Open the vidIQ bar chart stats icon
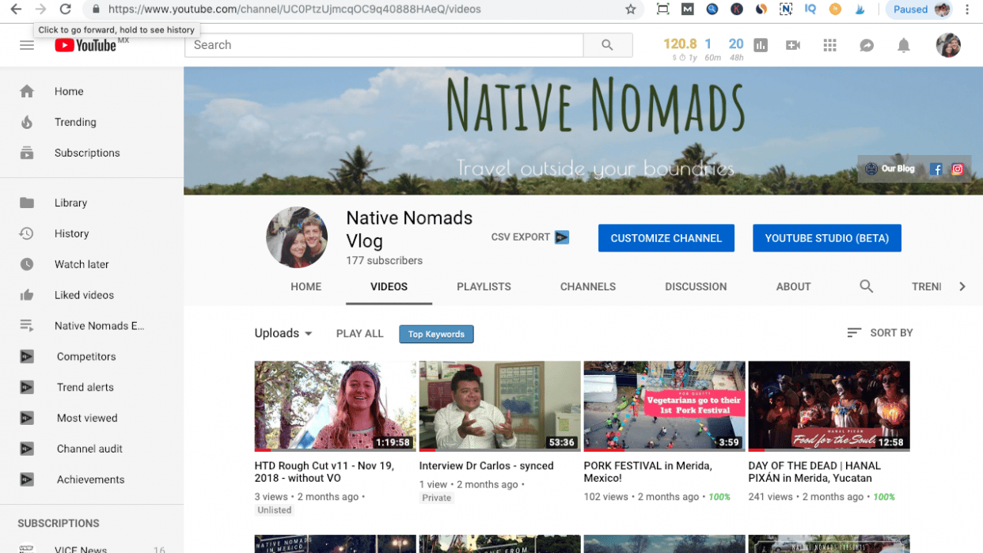 [761, 45]
